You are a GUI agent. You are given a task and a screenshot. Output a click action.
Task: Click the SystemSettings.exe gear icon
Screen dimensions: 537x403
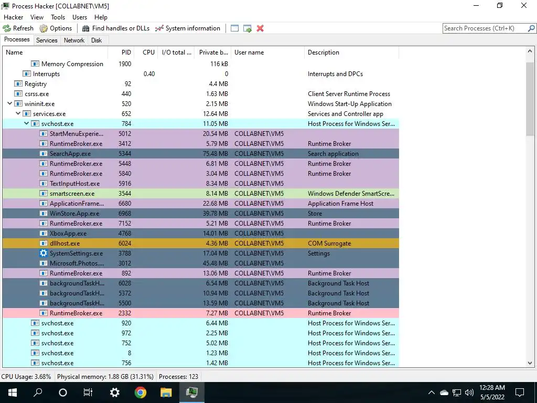pyautogui.click(x=43, y=253)
